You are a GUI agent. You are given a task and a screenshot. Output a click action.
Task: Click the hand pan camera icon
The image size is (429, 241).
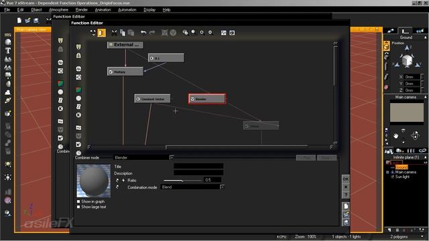(x=395, y=135)
